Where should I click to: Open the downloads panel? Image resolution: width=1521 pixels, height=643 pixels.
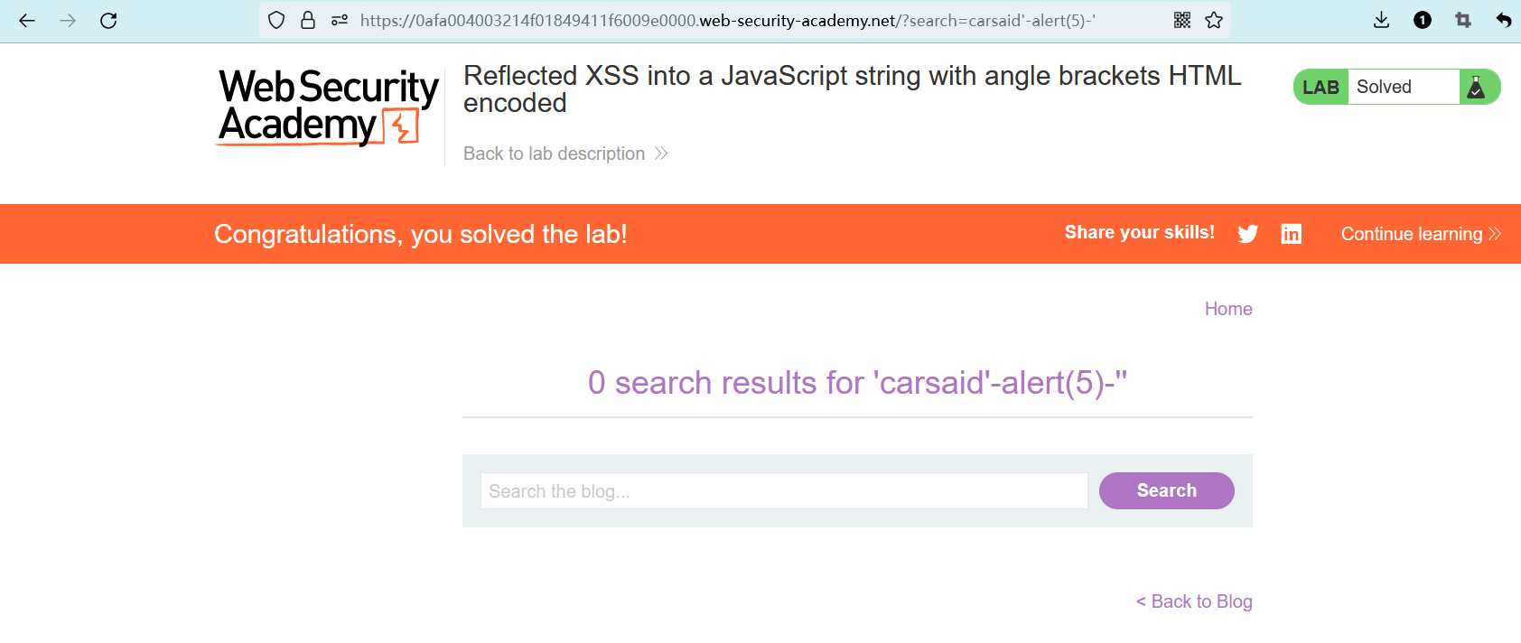(x=1381, y=21)
